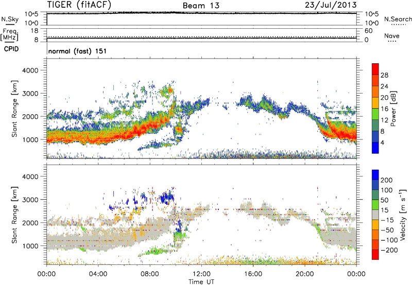Image resolution: width=412 pixels, height=285 pixels.
Task: Select the 20 dB colorbar label
Action: pyautogui.click(x=384, y=98)
